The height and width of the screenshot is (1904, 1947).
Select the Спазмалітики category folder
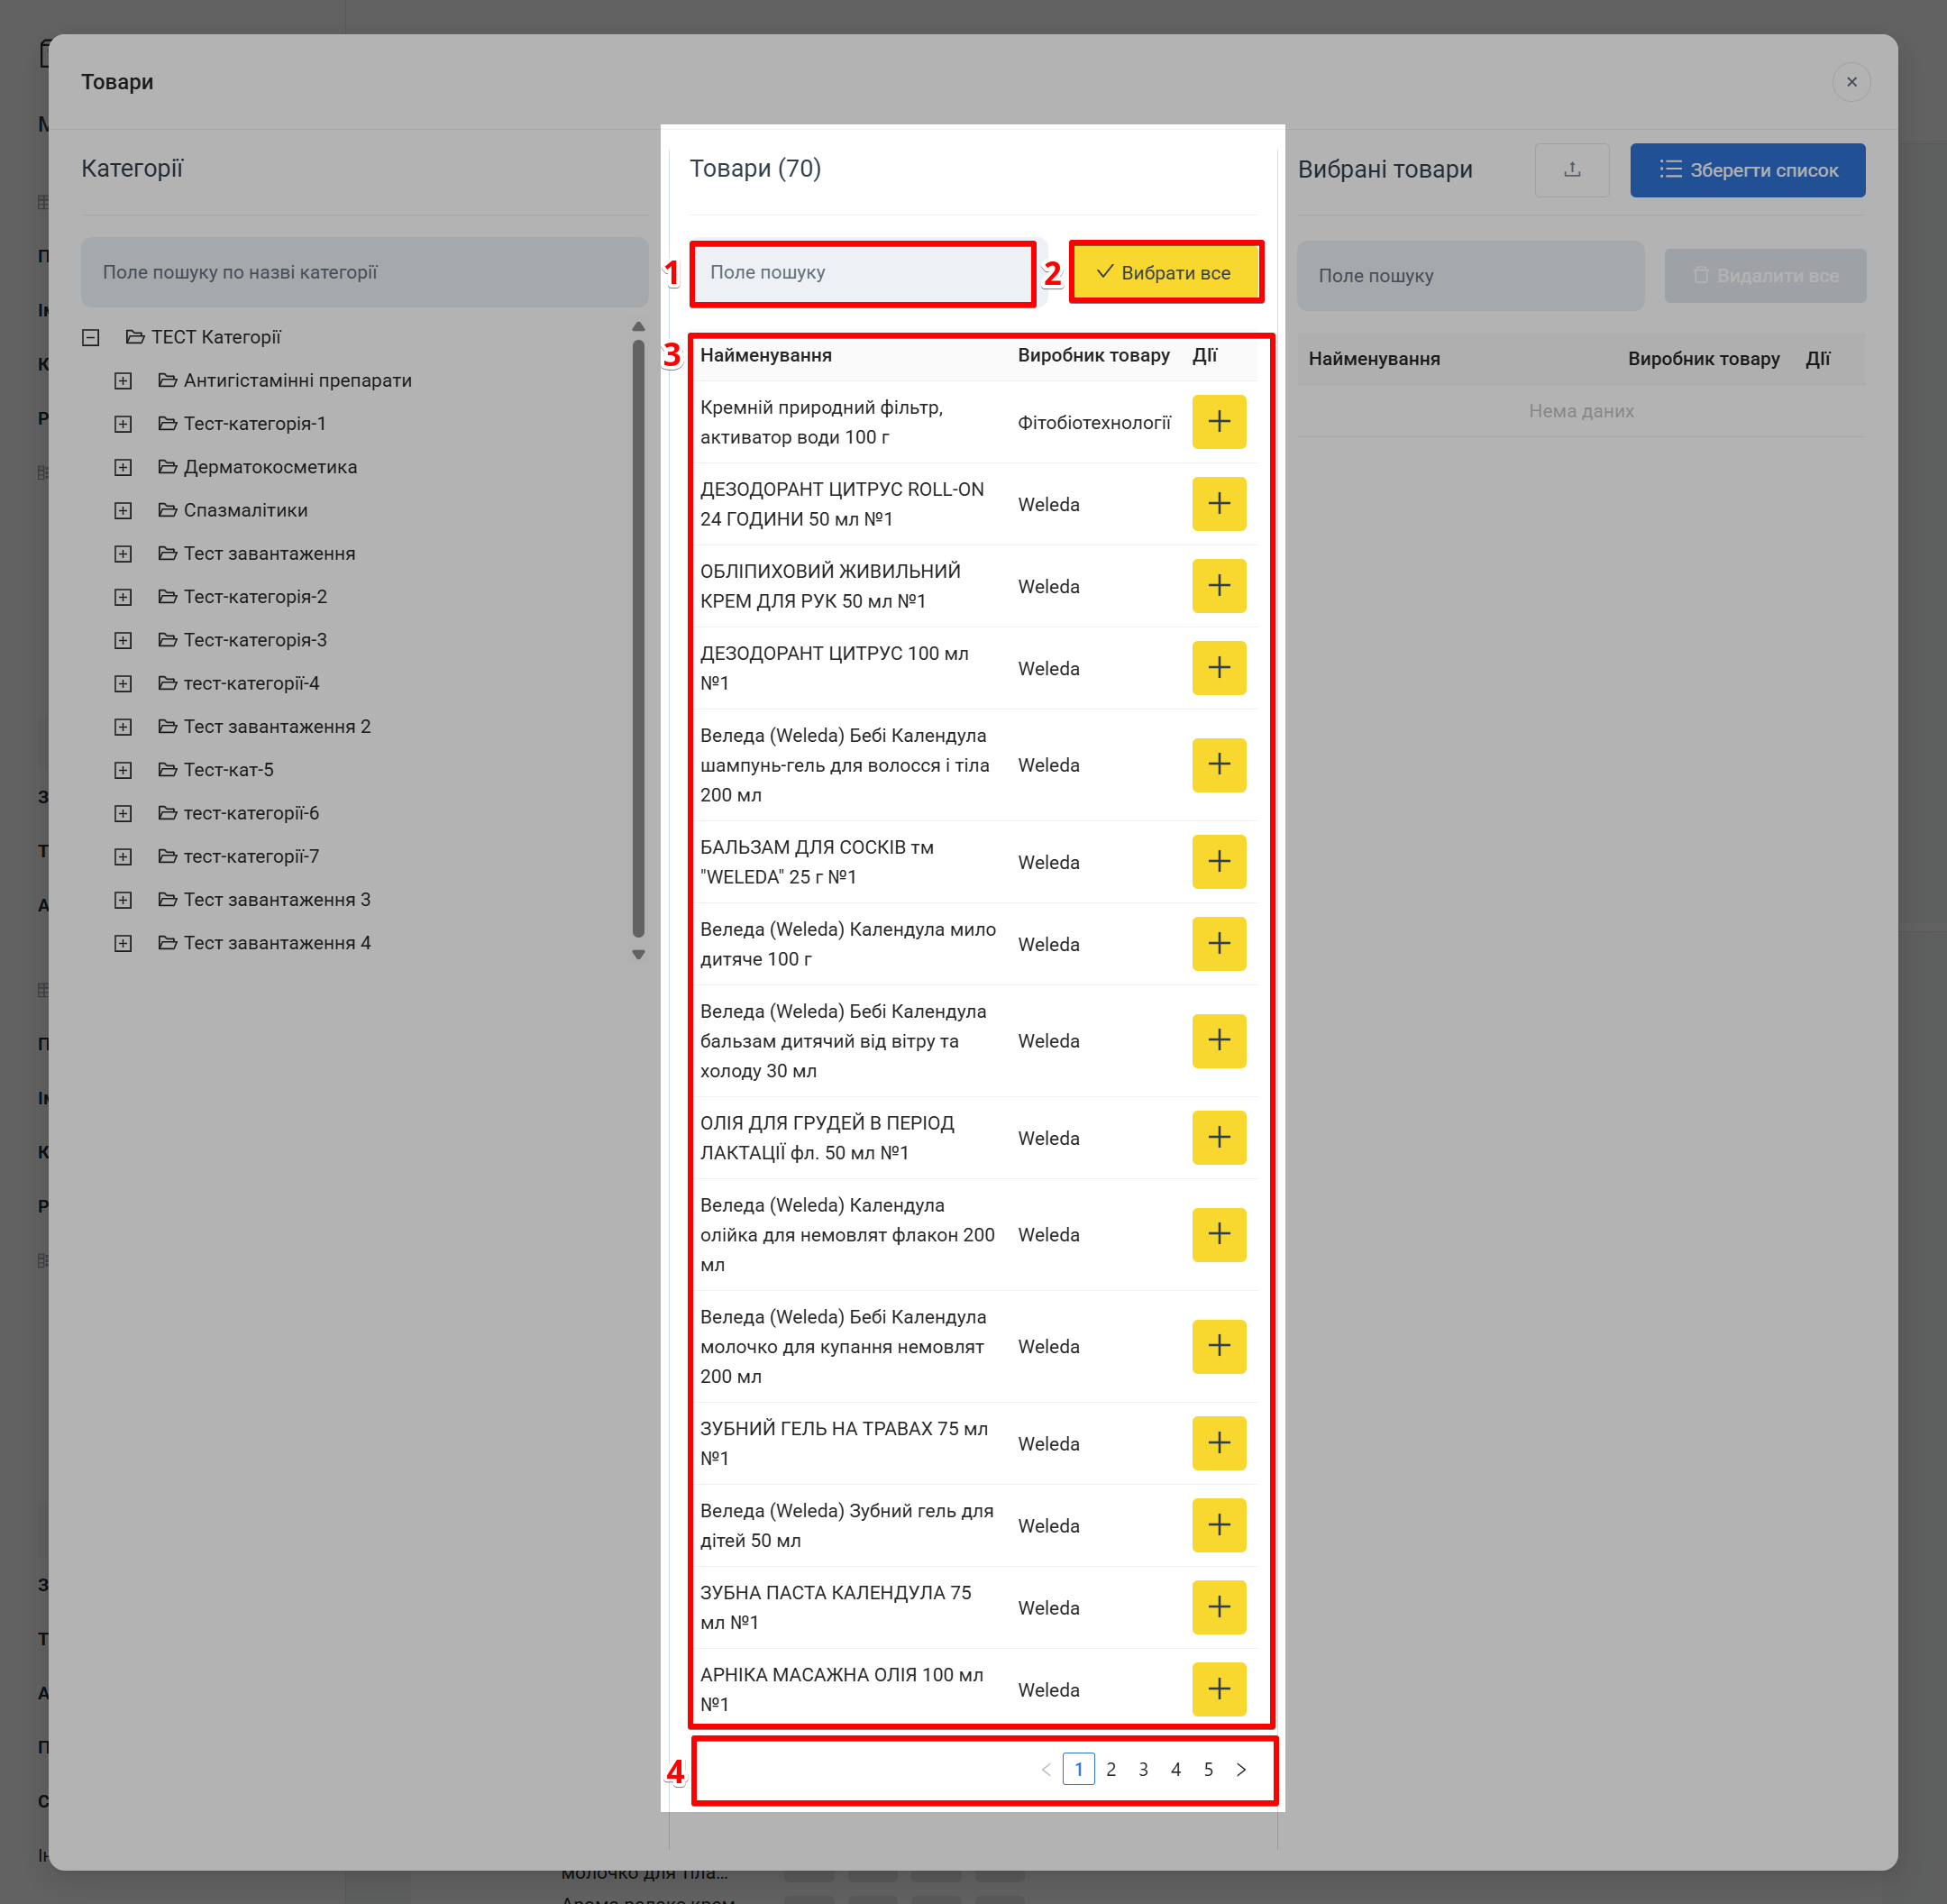coord(245,510)
